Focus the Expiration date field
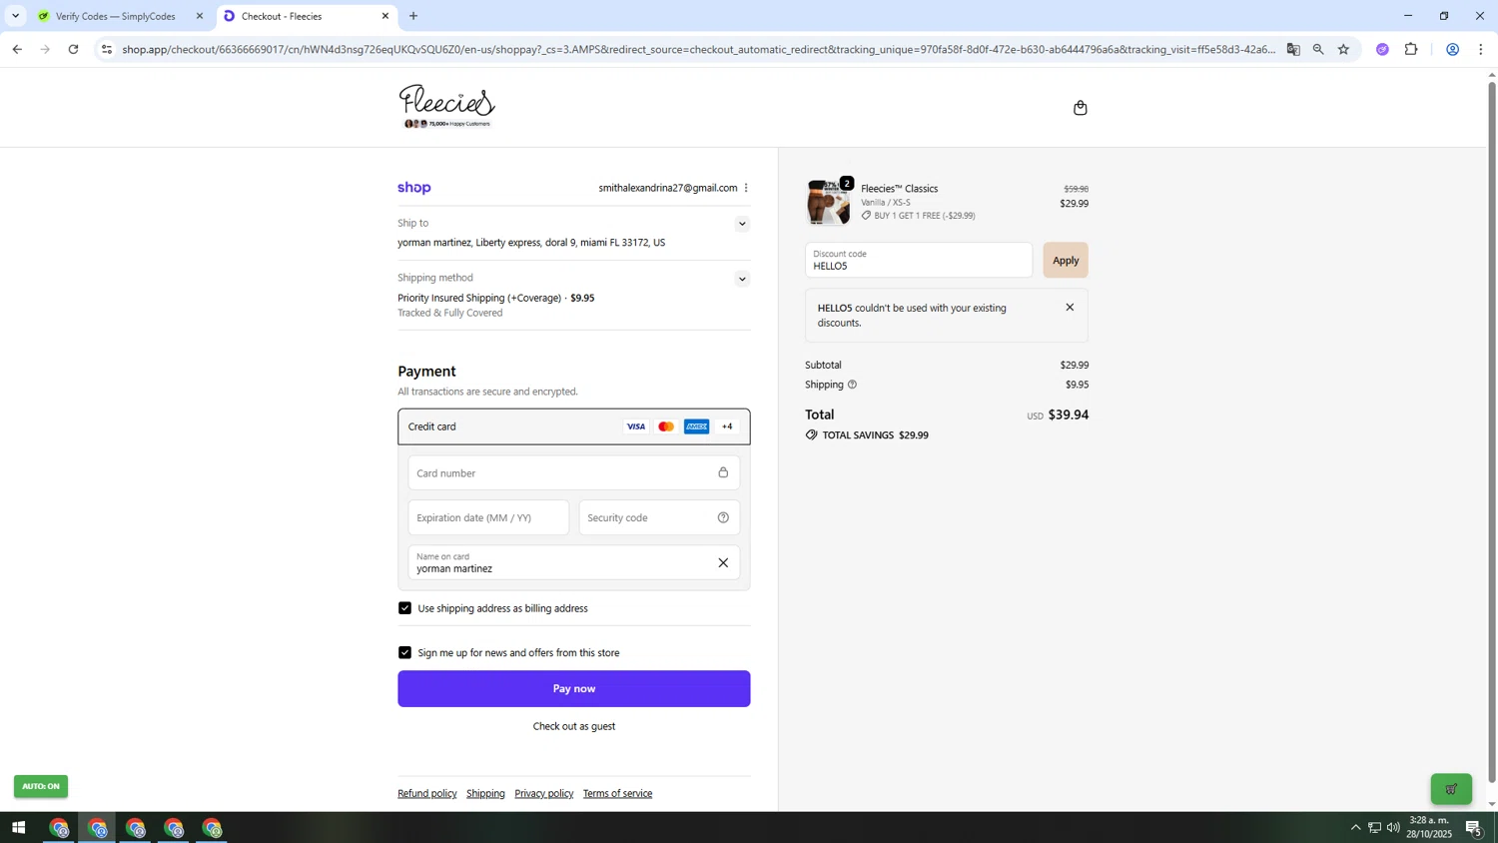 pos(488,517)
